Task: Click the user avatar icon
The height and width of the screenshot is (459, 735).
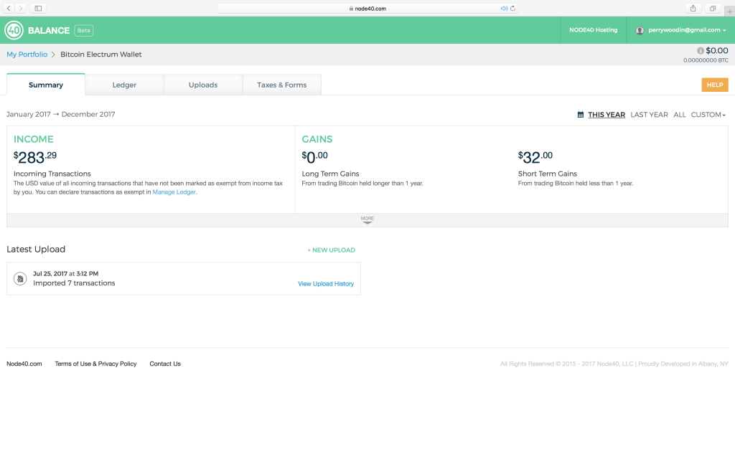Action: pos(640,30)
